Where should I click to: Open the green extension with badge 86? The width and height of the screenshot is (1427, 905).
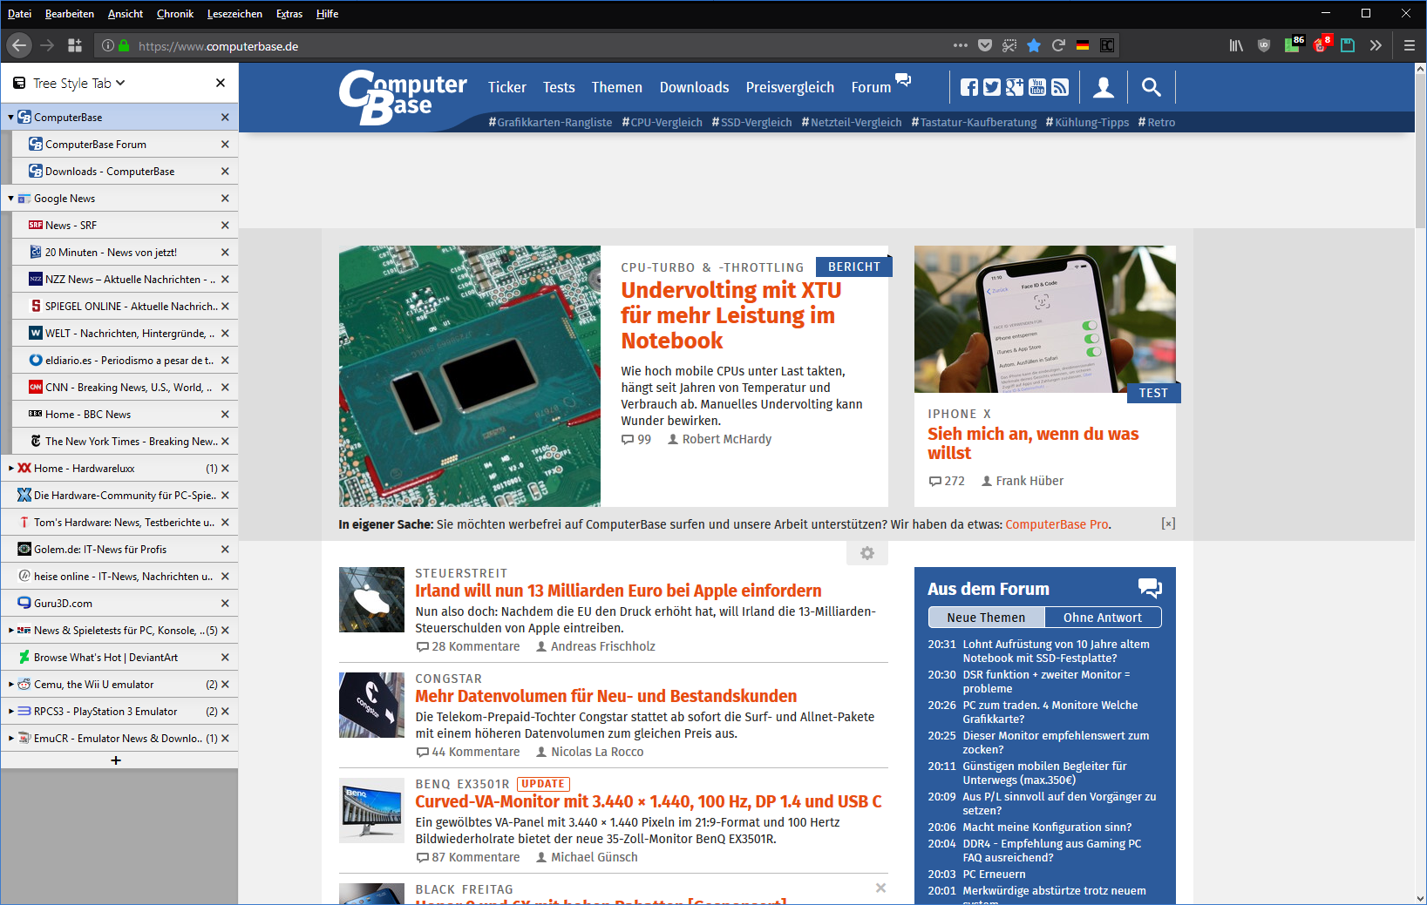click(1294, 44)
